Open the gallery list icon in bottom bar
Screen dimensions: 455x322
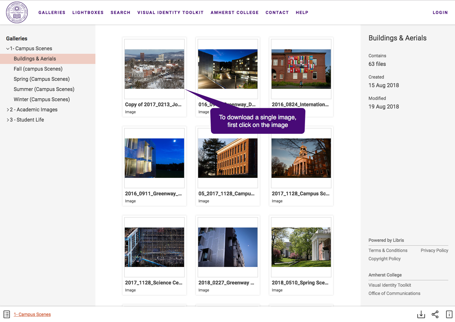click(7, 314)
